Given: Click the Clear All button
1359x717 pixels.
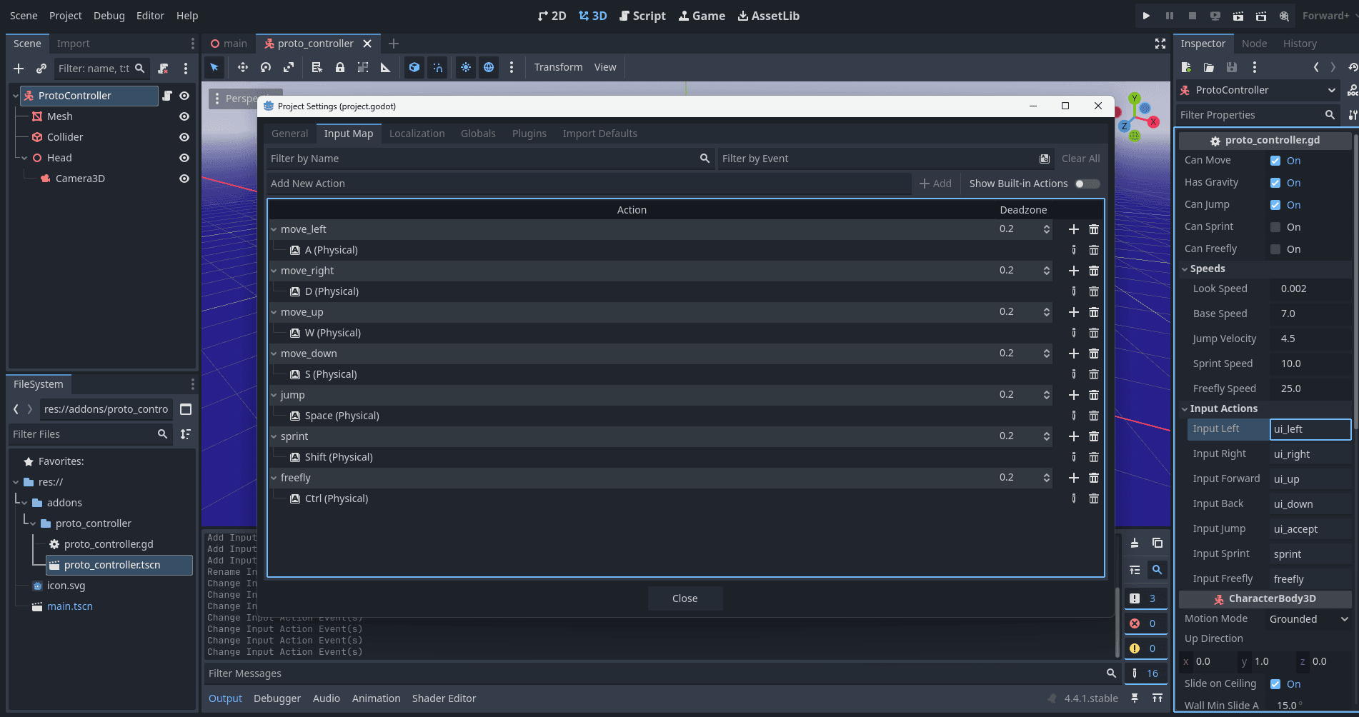Looking at the screenshot, I should [1080, 159].
